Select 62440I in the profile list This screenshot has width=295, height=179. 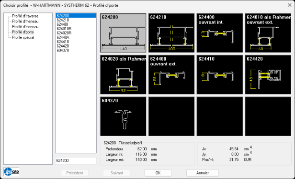76,24
